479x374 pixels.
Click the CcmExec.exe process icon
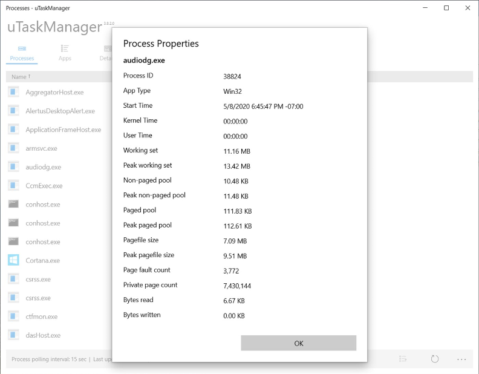13,185
